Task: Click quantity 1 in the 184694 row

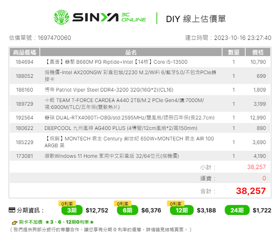Action: click(x=234, y=62)
